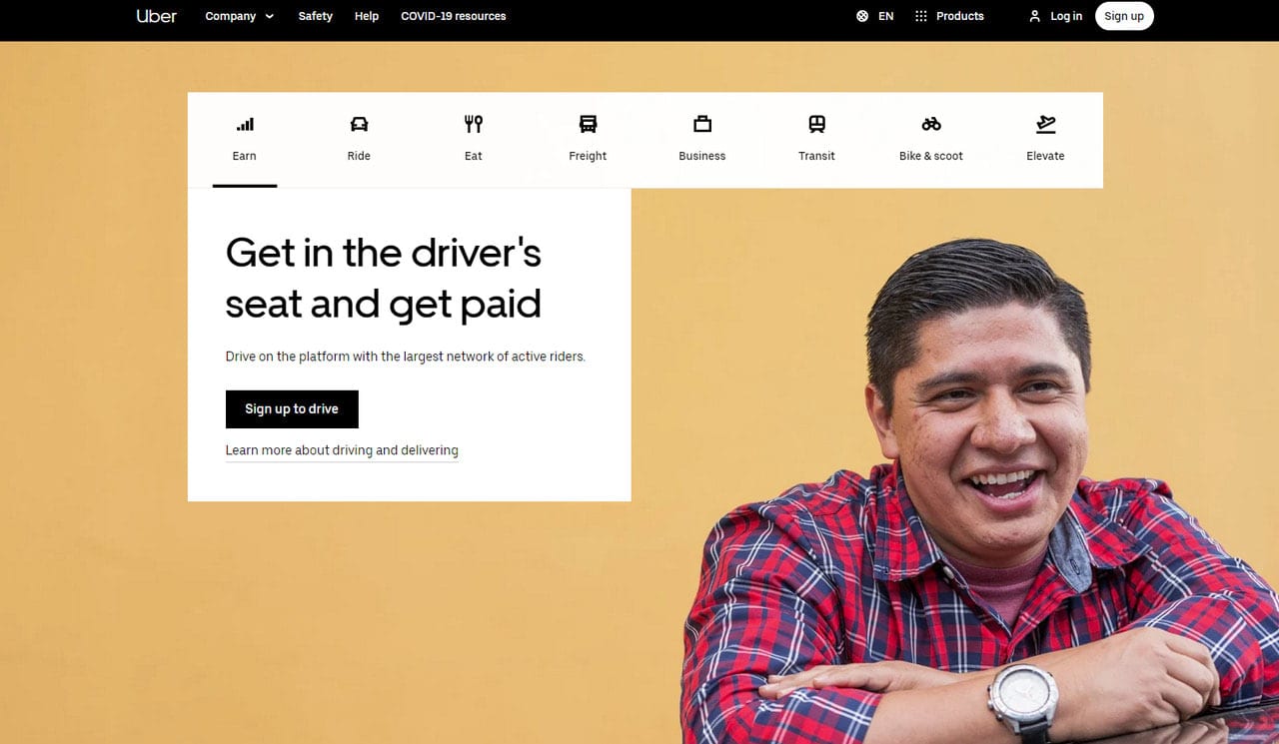Switch to the Bike & scoot tab label
The width and height of the screenshot is (1279, 744).
click(x=931, y=156)
